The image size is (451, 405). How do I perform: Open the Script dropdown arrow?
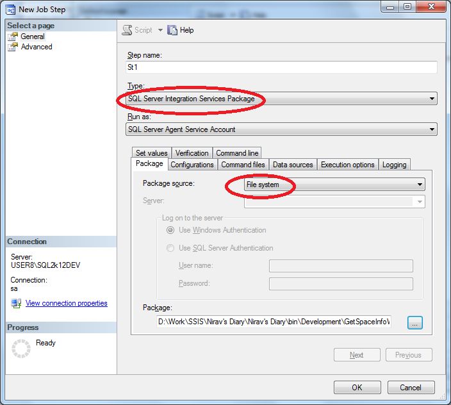[x=160, y=30]
